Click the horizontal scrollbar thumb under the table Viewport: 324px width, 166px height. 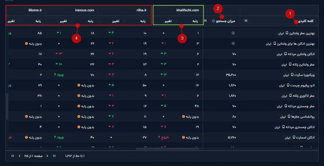coord(168,149)
